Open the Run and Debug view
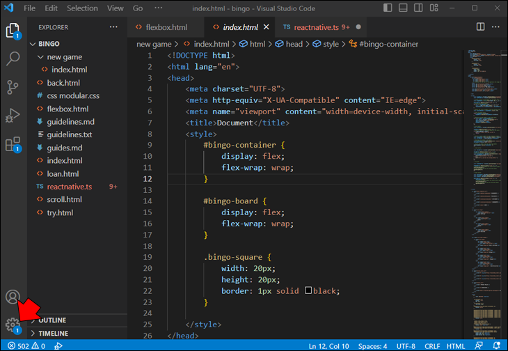This screenshot has height=351, width=508. point(13,116)
